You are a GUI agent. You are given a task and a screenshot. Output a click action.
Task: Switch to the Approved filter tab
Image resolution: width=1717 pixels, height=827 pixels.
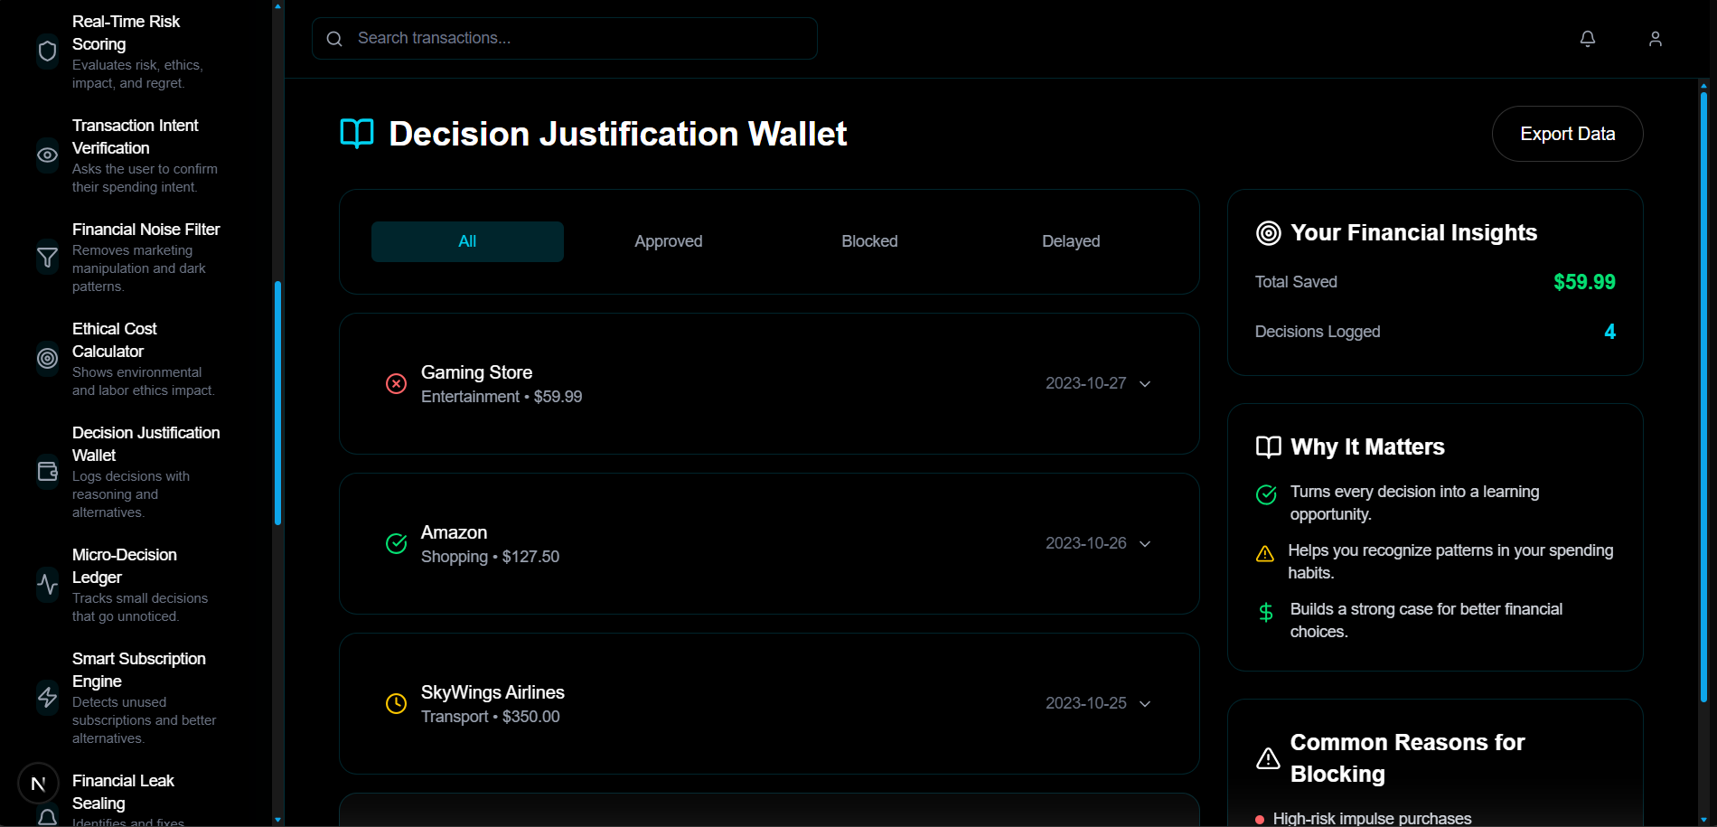(x=669, y=241)
